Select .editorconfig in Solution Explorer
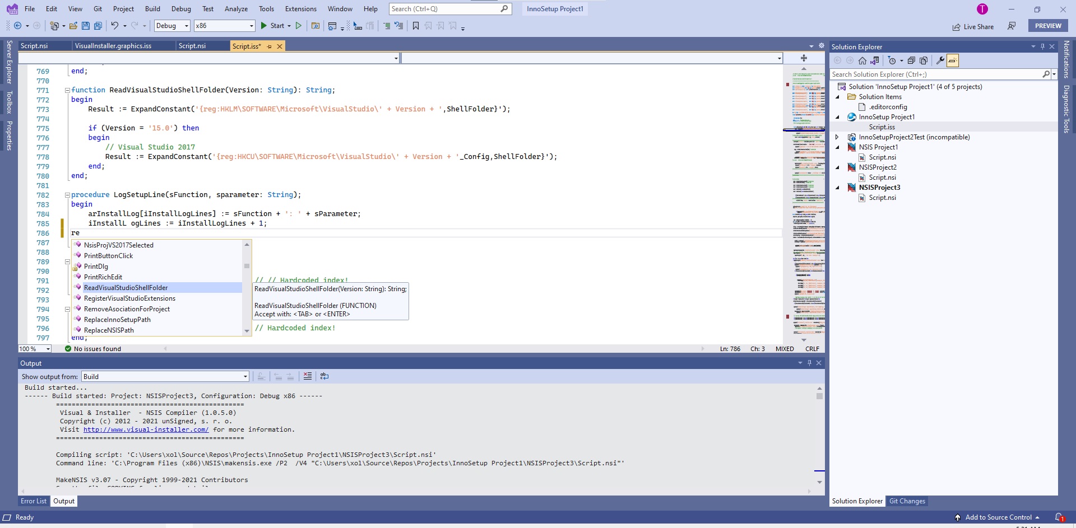Viewport: 1076px width, 528px height. tap(888, 107)
